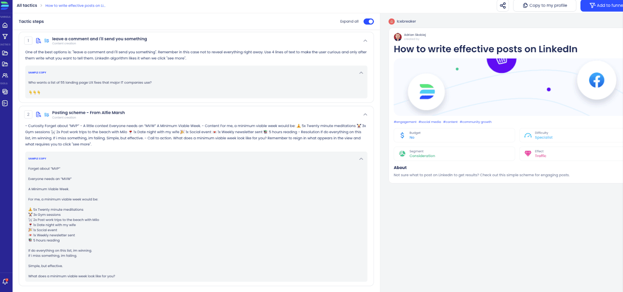
Task: Click the Segment pie chart icon
Action: point(402,154)
